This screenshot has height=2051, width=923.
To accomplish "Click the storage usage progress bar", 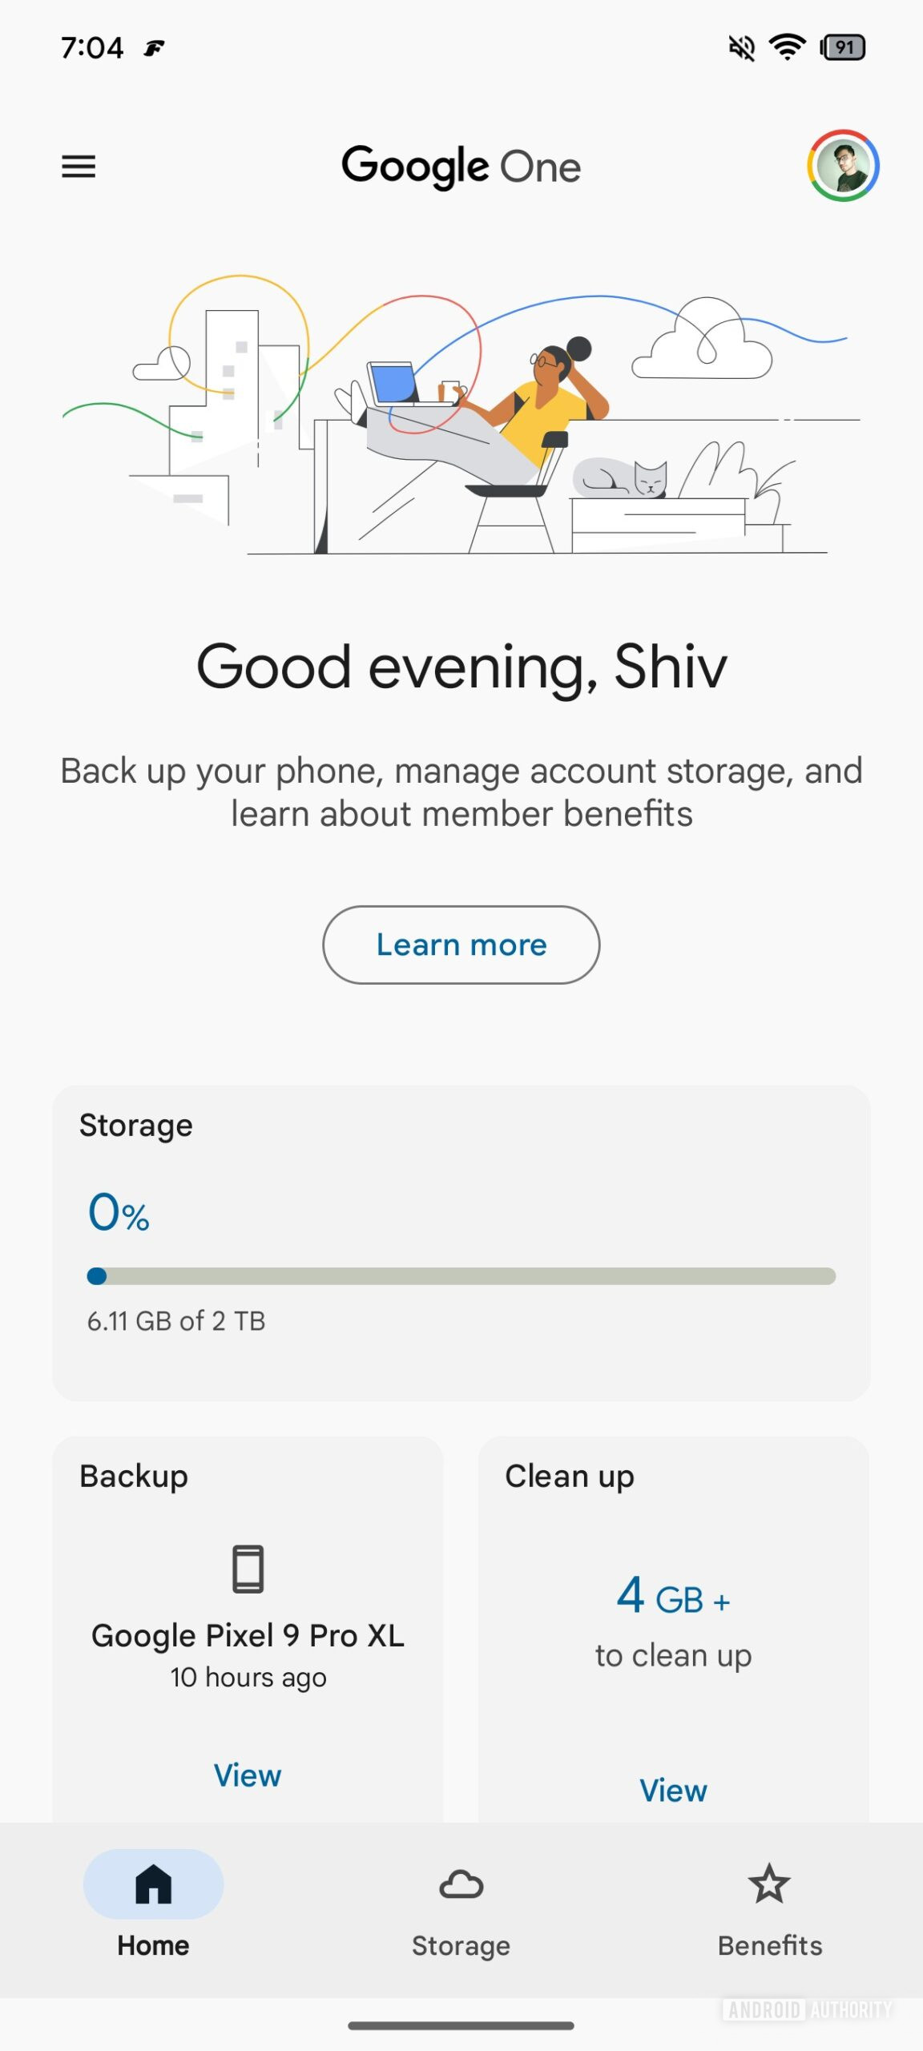I will tap(461, 1276).
